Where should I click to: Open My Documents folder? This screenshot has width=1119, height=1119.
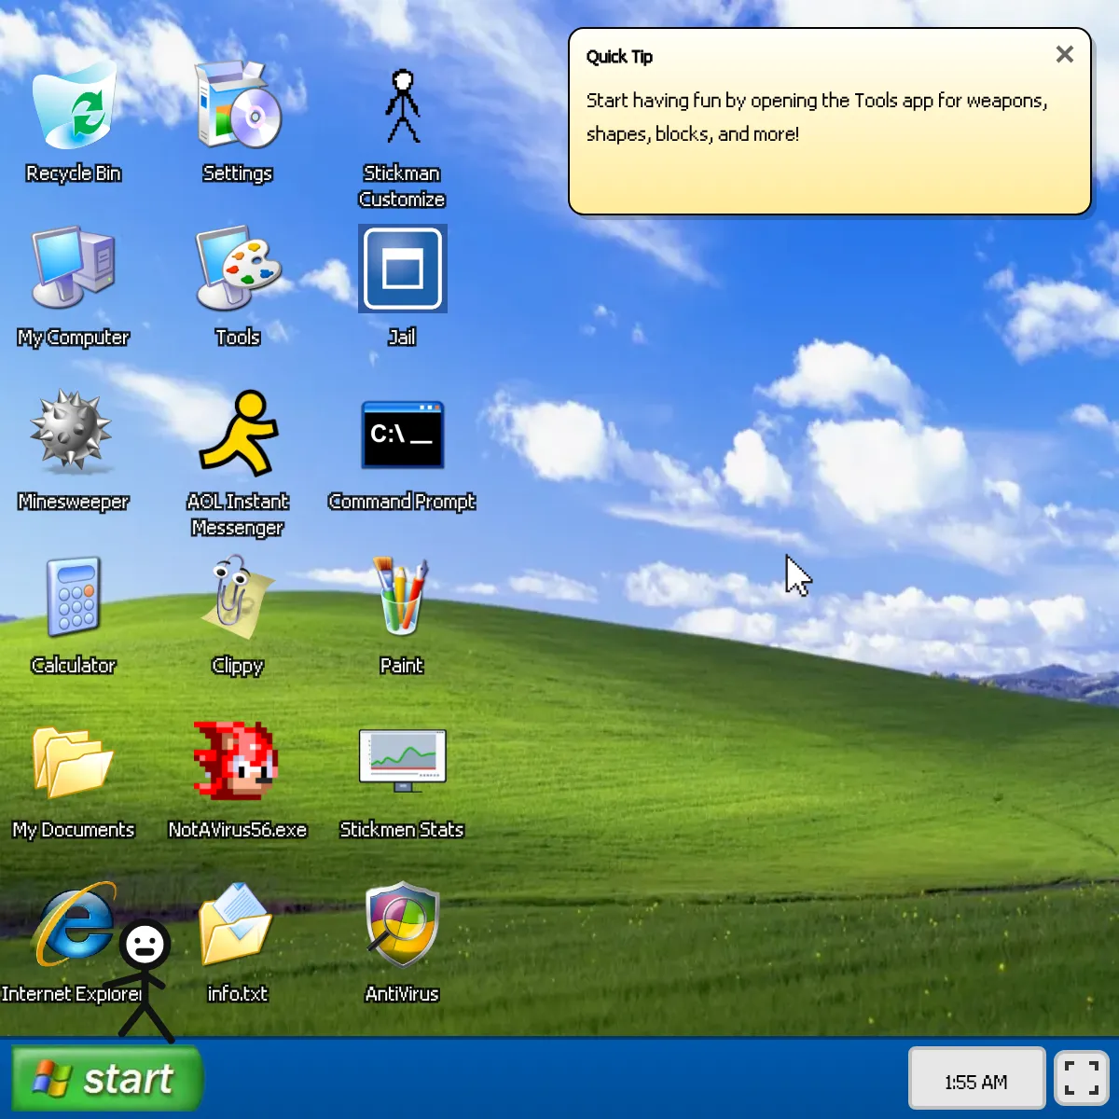coord(74,763)
